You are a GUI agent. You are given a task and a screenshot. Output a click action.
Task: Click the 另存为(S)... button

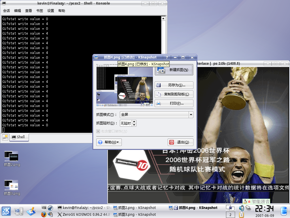pyautogui.click(x=174, y=85)
